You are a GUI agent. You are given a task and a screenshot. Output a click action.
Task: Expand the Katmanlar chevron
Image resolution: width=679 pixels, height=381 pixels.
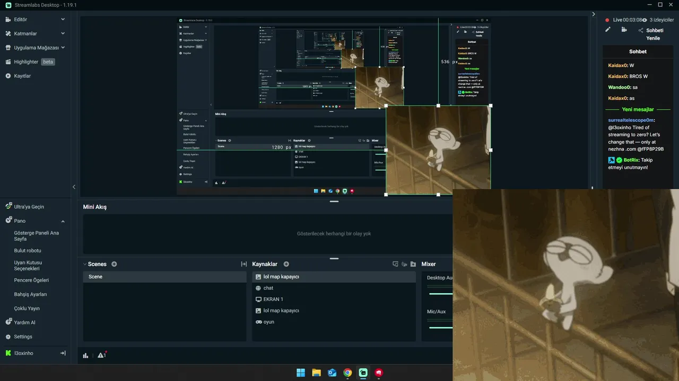(63, 33)
